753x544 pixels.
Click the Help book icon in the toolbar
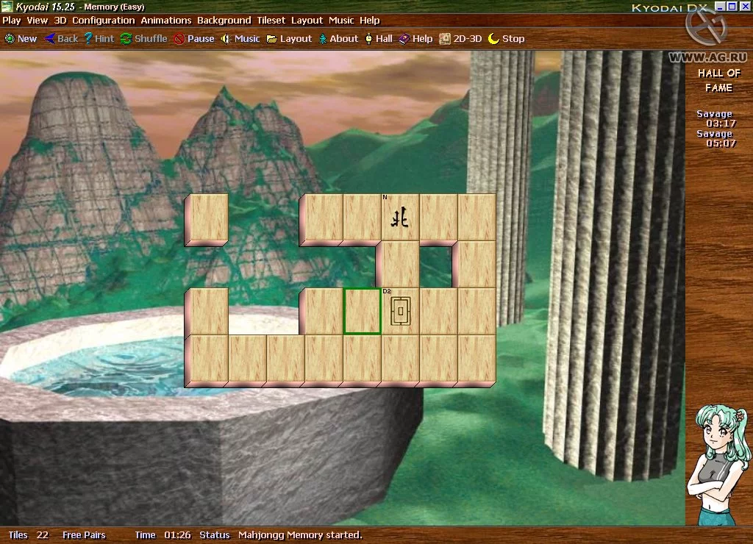tap(404, 39)
